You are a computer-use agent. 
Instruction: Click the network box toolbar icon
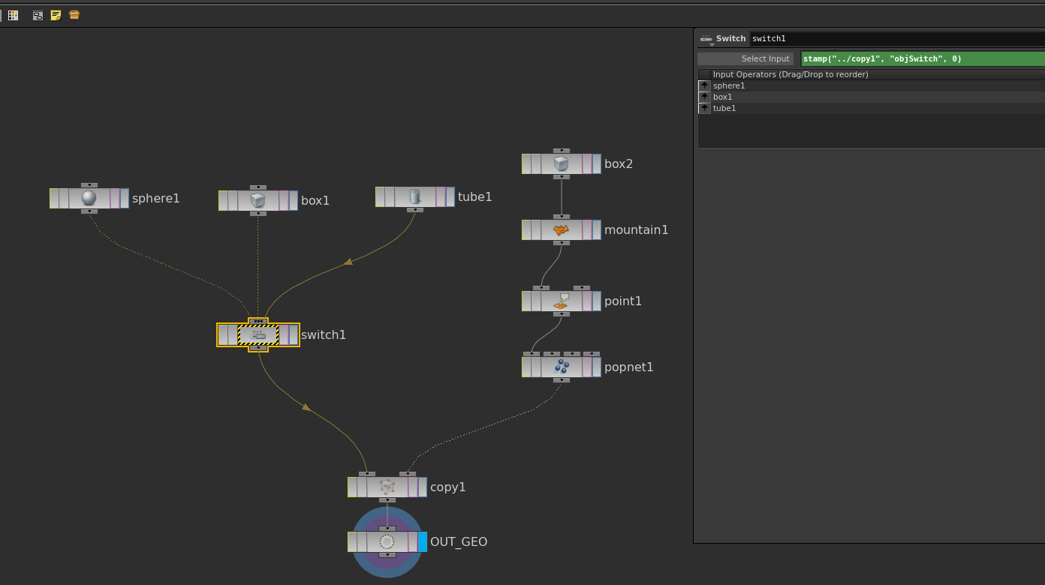(x=38, y=15)
